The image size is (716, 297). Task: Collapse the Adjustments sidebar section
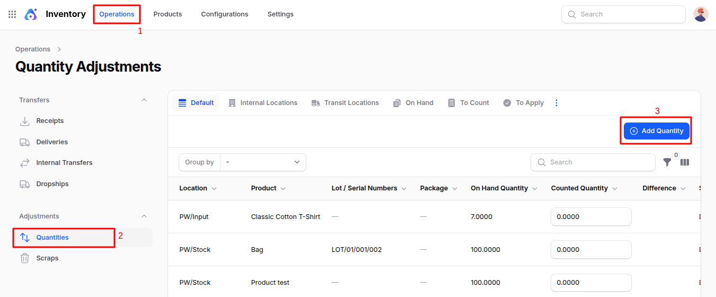point(144,216)
